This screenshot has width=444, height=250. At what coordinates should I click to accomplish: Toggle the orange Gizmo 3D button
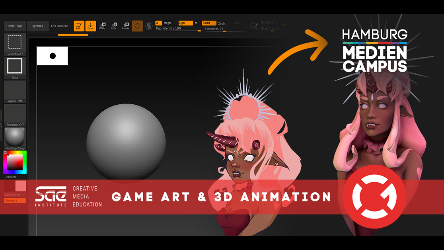pos(137,26)
